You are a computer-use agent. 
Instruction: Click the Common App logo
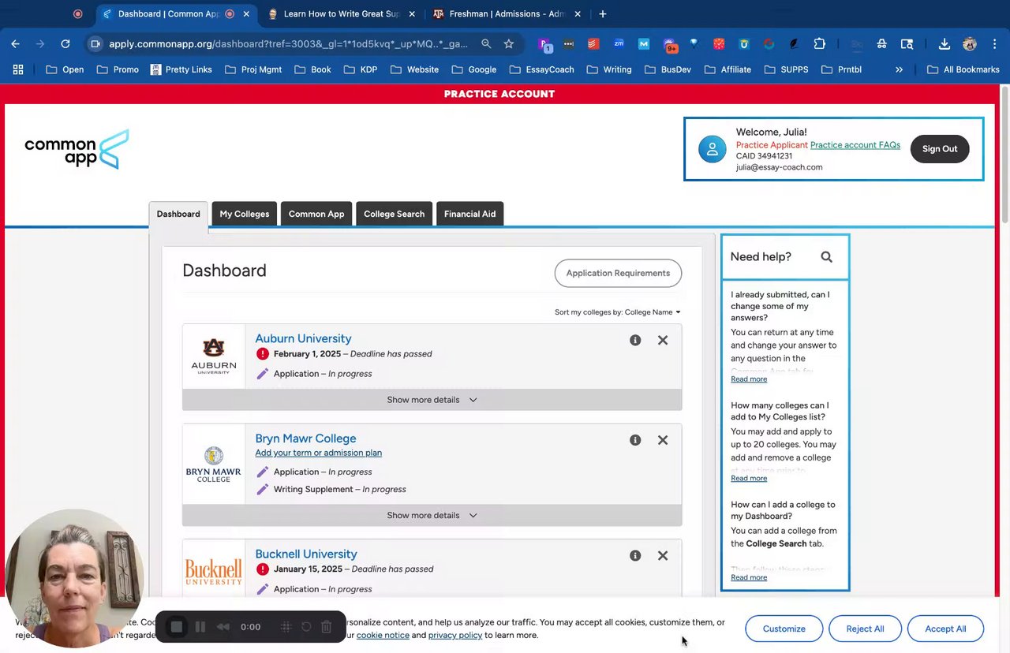[x=77, y=149]
